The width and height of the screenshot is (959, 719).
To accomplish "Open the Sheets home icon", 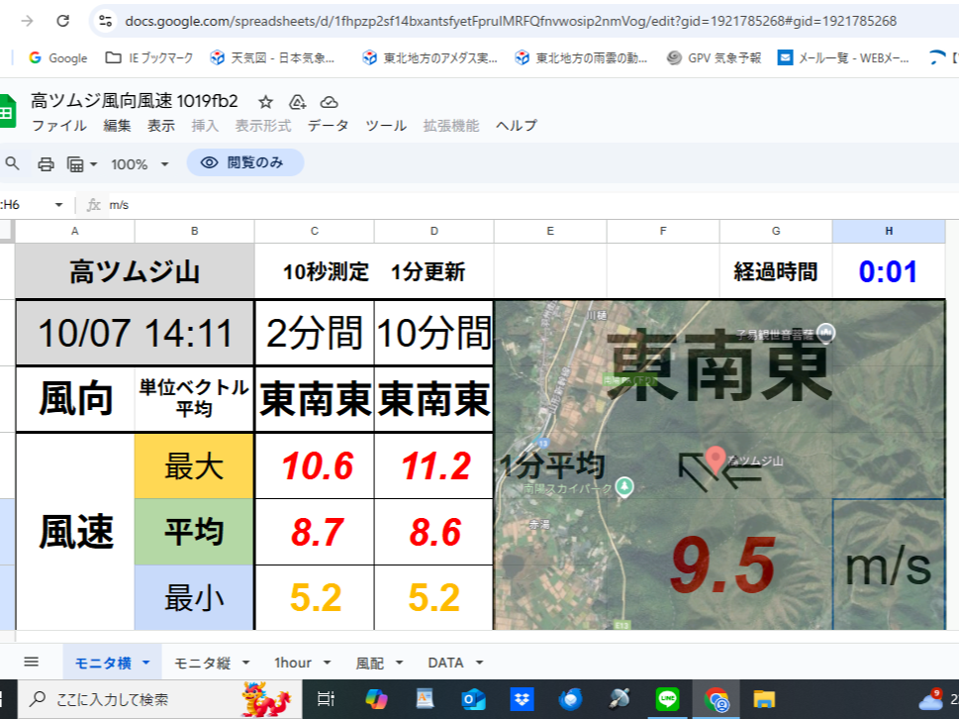I will (x=6, y=112).
